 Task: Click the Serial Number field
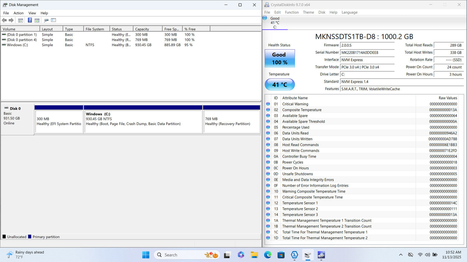[367, 53]
